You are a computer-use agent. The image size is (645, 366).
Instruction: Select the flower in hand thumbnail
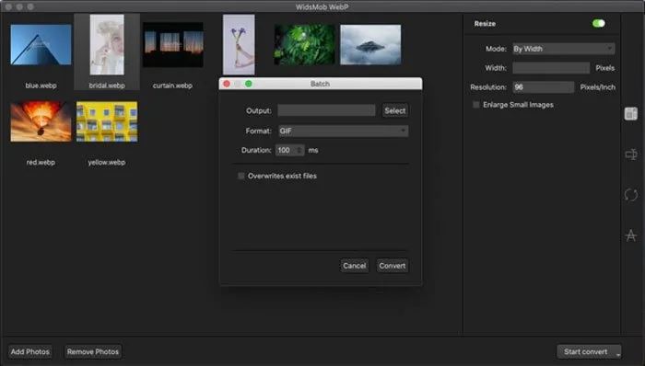click(239, 45)
